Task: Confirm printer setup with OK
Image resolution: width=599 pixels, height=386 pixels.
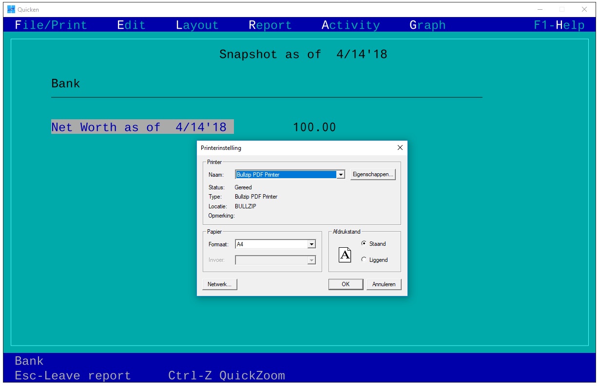Action: click(x=346, y=284)
